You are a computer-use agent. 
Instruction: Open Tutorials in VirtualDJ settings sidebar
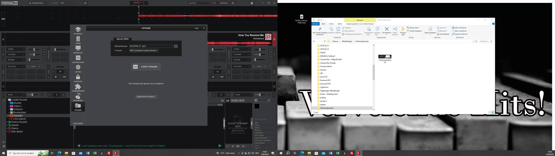(x=78, y=31)
